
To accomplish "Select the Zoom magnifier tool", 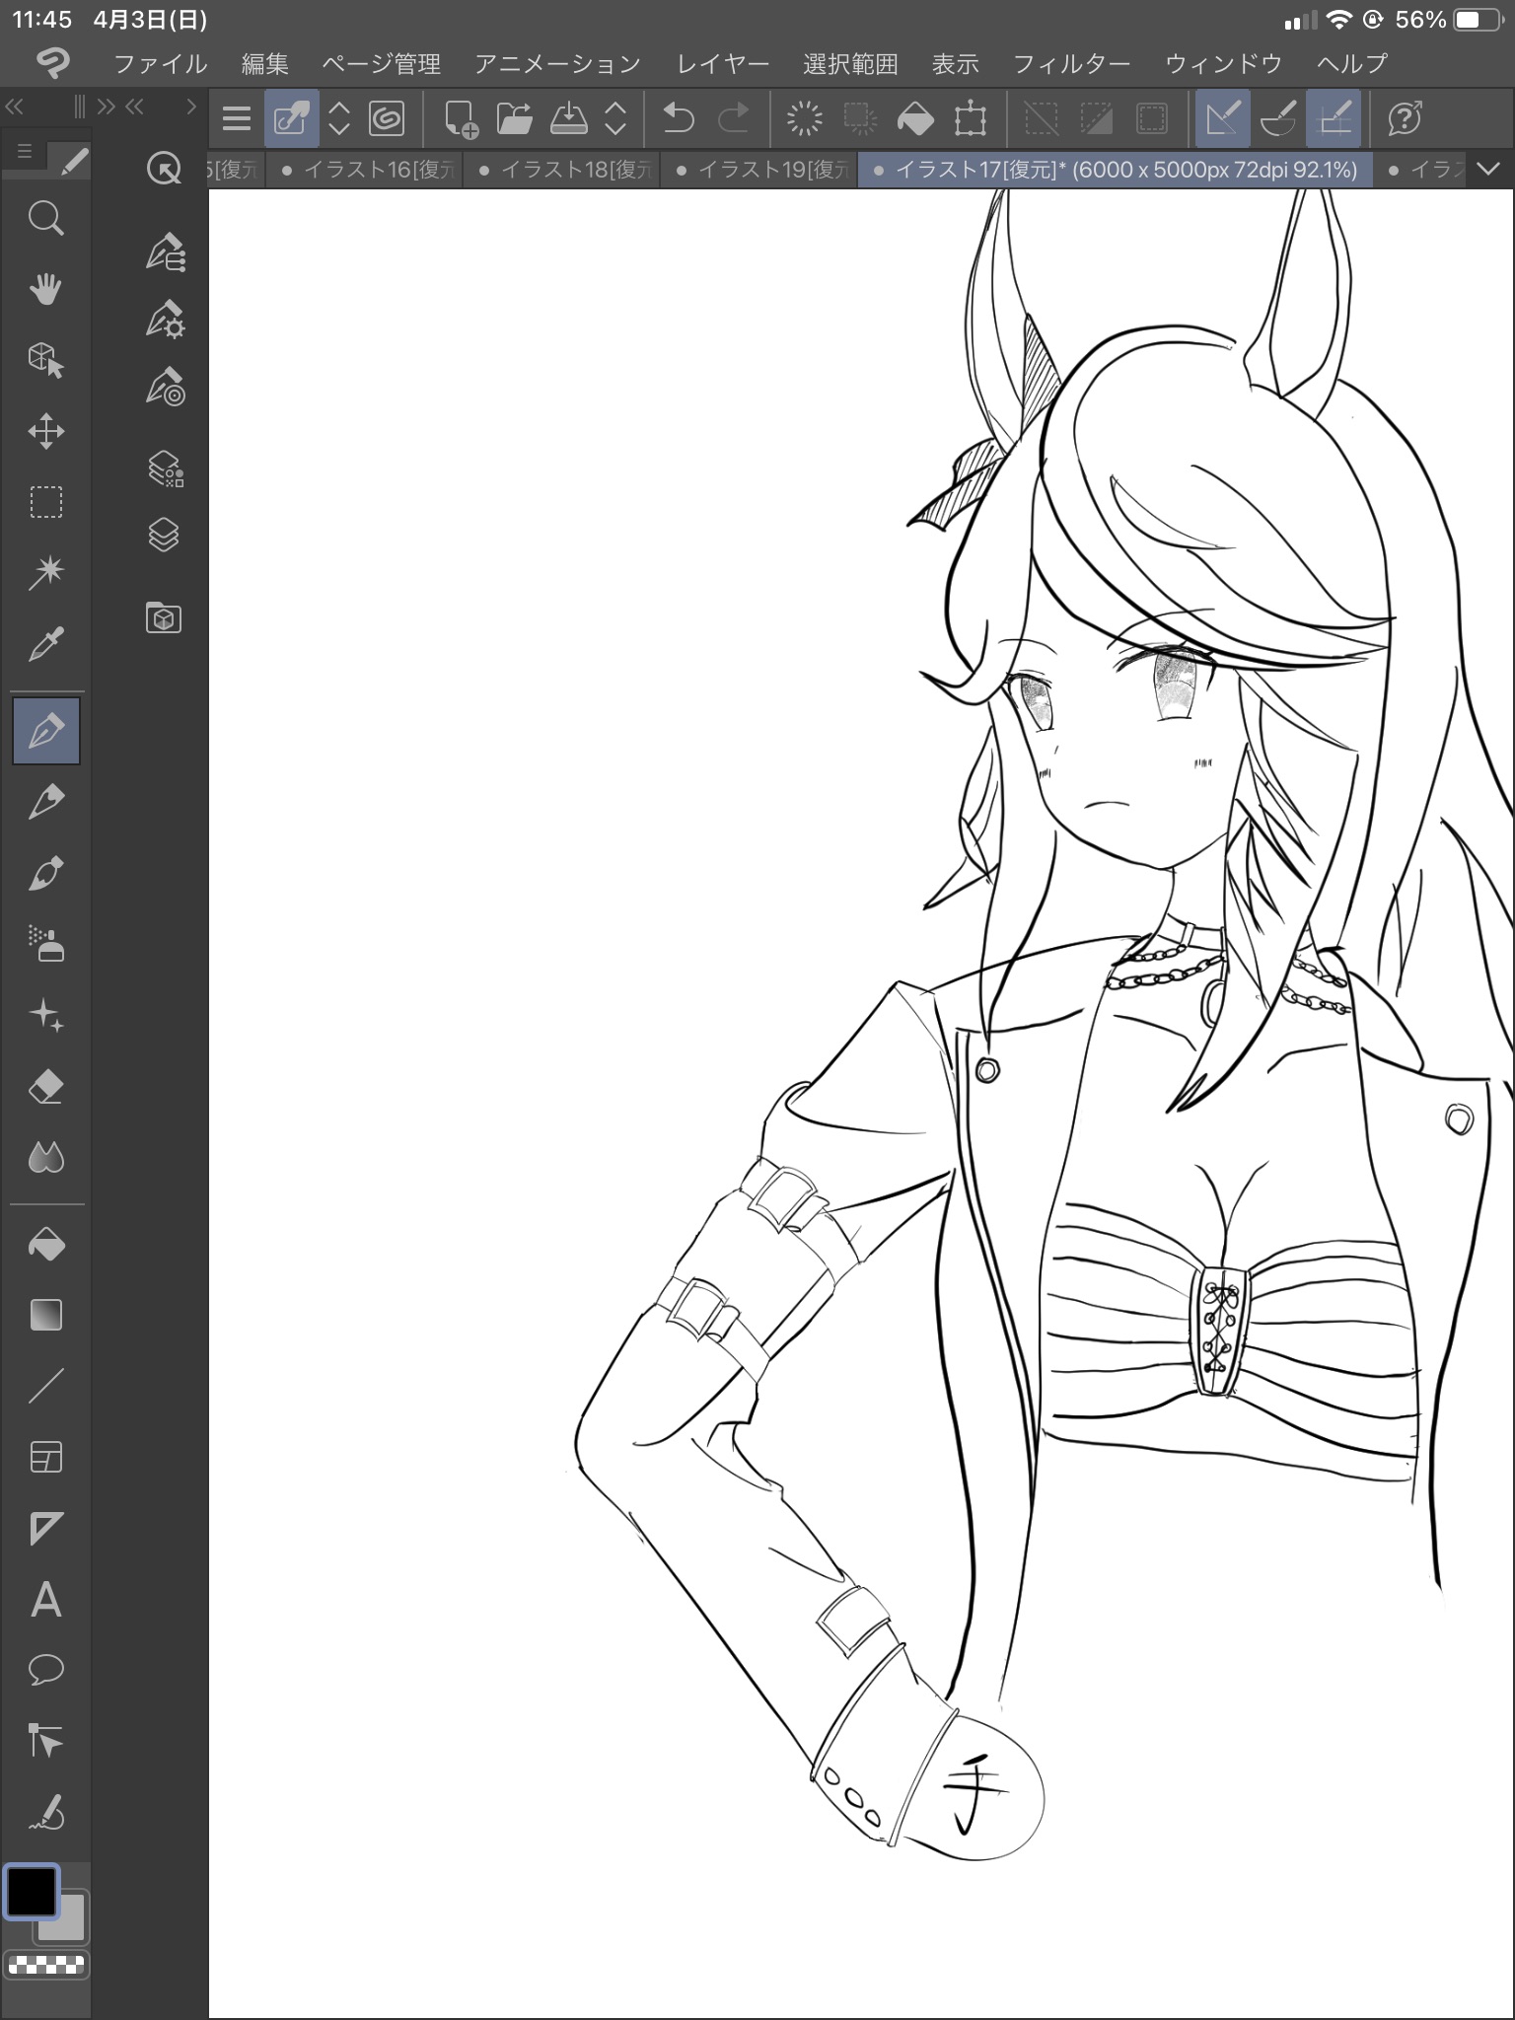I will pos(45,218).
